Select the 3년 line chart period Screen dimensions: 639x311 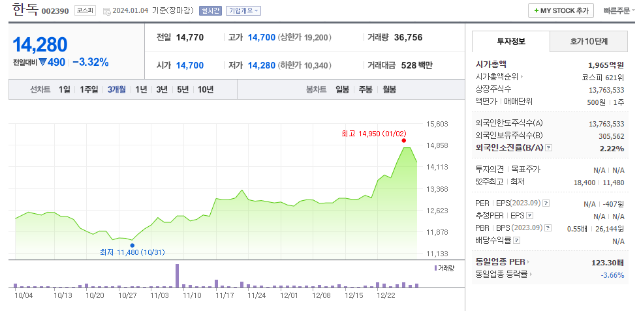pos(162,89)
